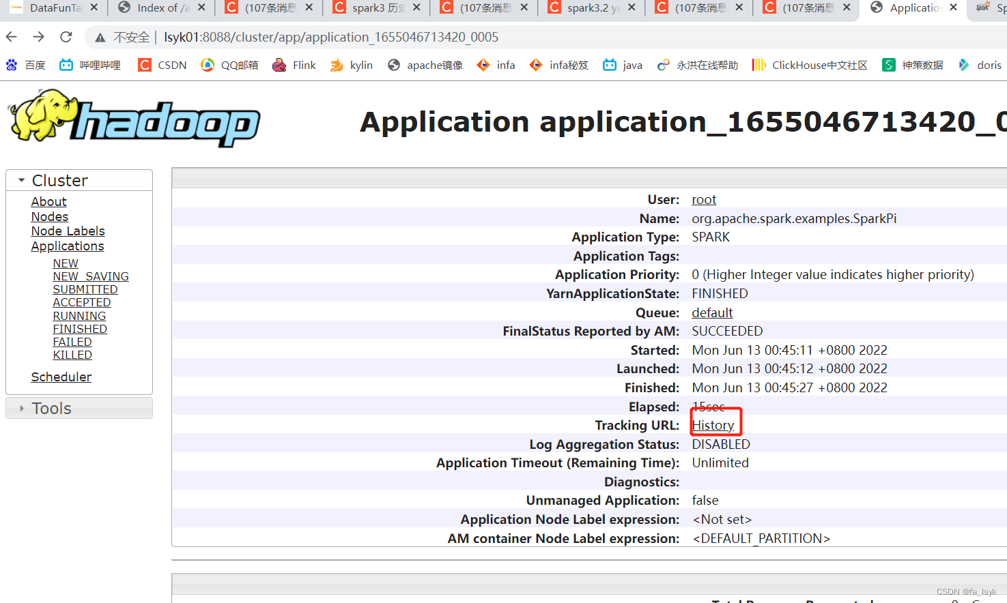
Task: Open the apache镜像 bookmark
Action: point(425,65)
